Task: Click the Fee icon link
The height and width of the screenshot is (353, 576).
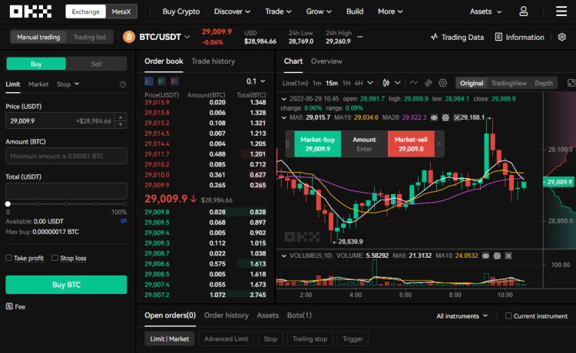Action: point(15,306)
